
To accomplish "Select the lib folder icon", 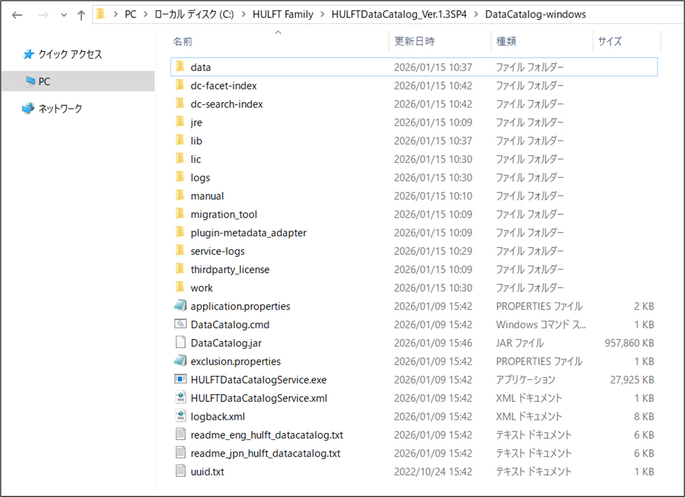I will click(x=180, y=141).
